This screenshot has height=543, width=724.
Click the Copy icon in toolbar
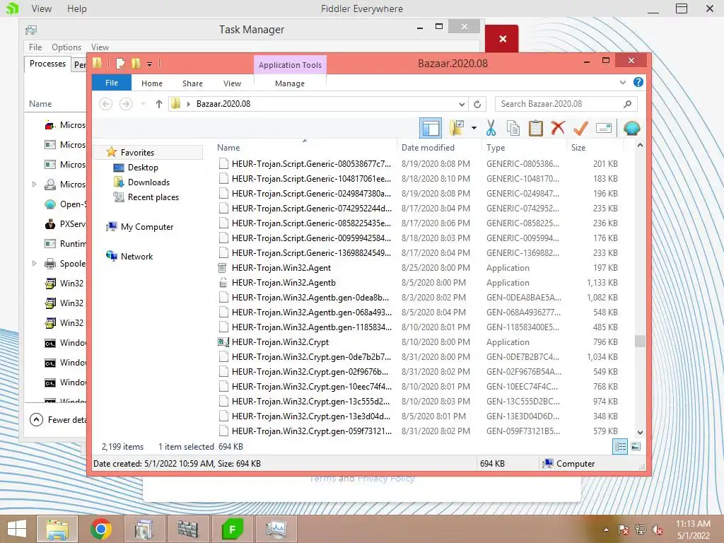pos(513,128)
